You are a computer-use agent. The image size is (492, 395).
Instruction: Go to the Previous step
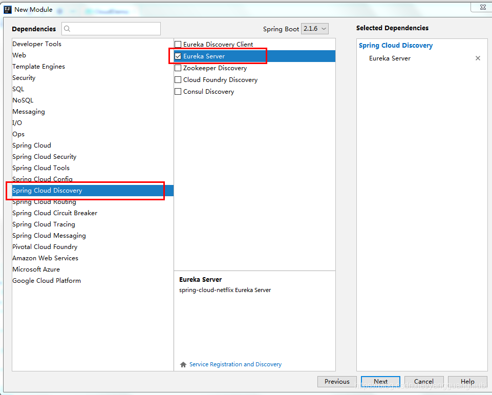pos(337,382)
